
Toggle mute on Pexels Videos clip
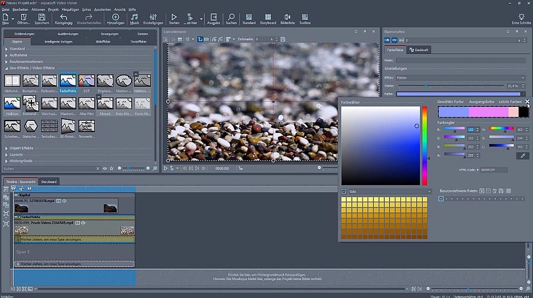[83, 222]
